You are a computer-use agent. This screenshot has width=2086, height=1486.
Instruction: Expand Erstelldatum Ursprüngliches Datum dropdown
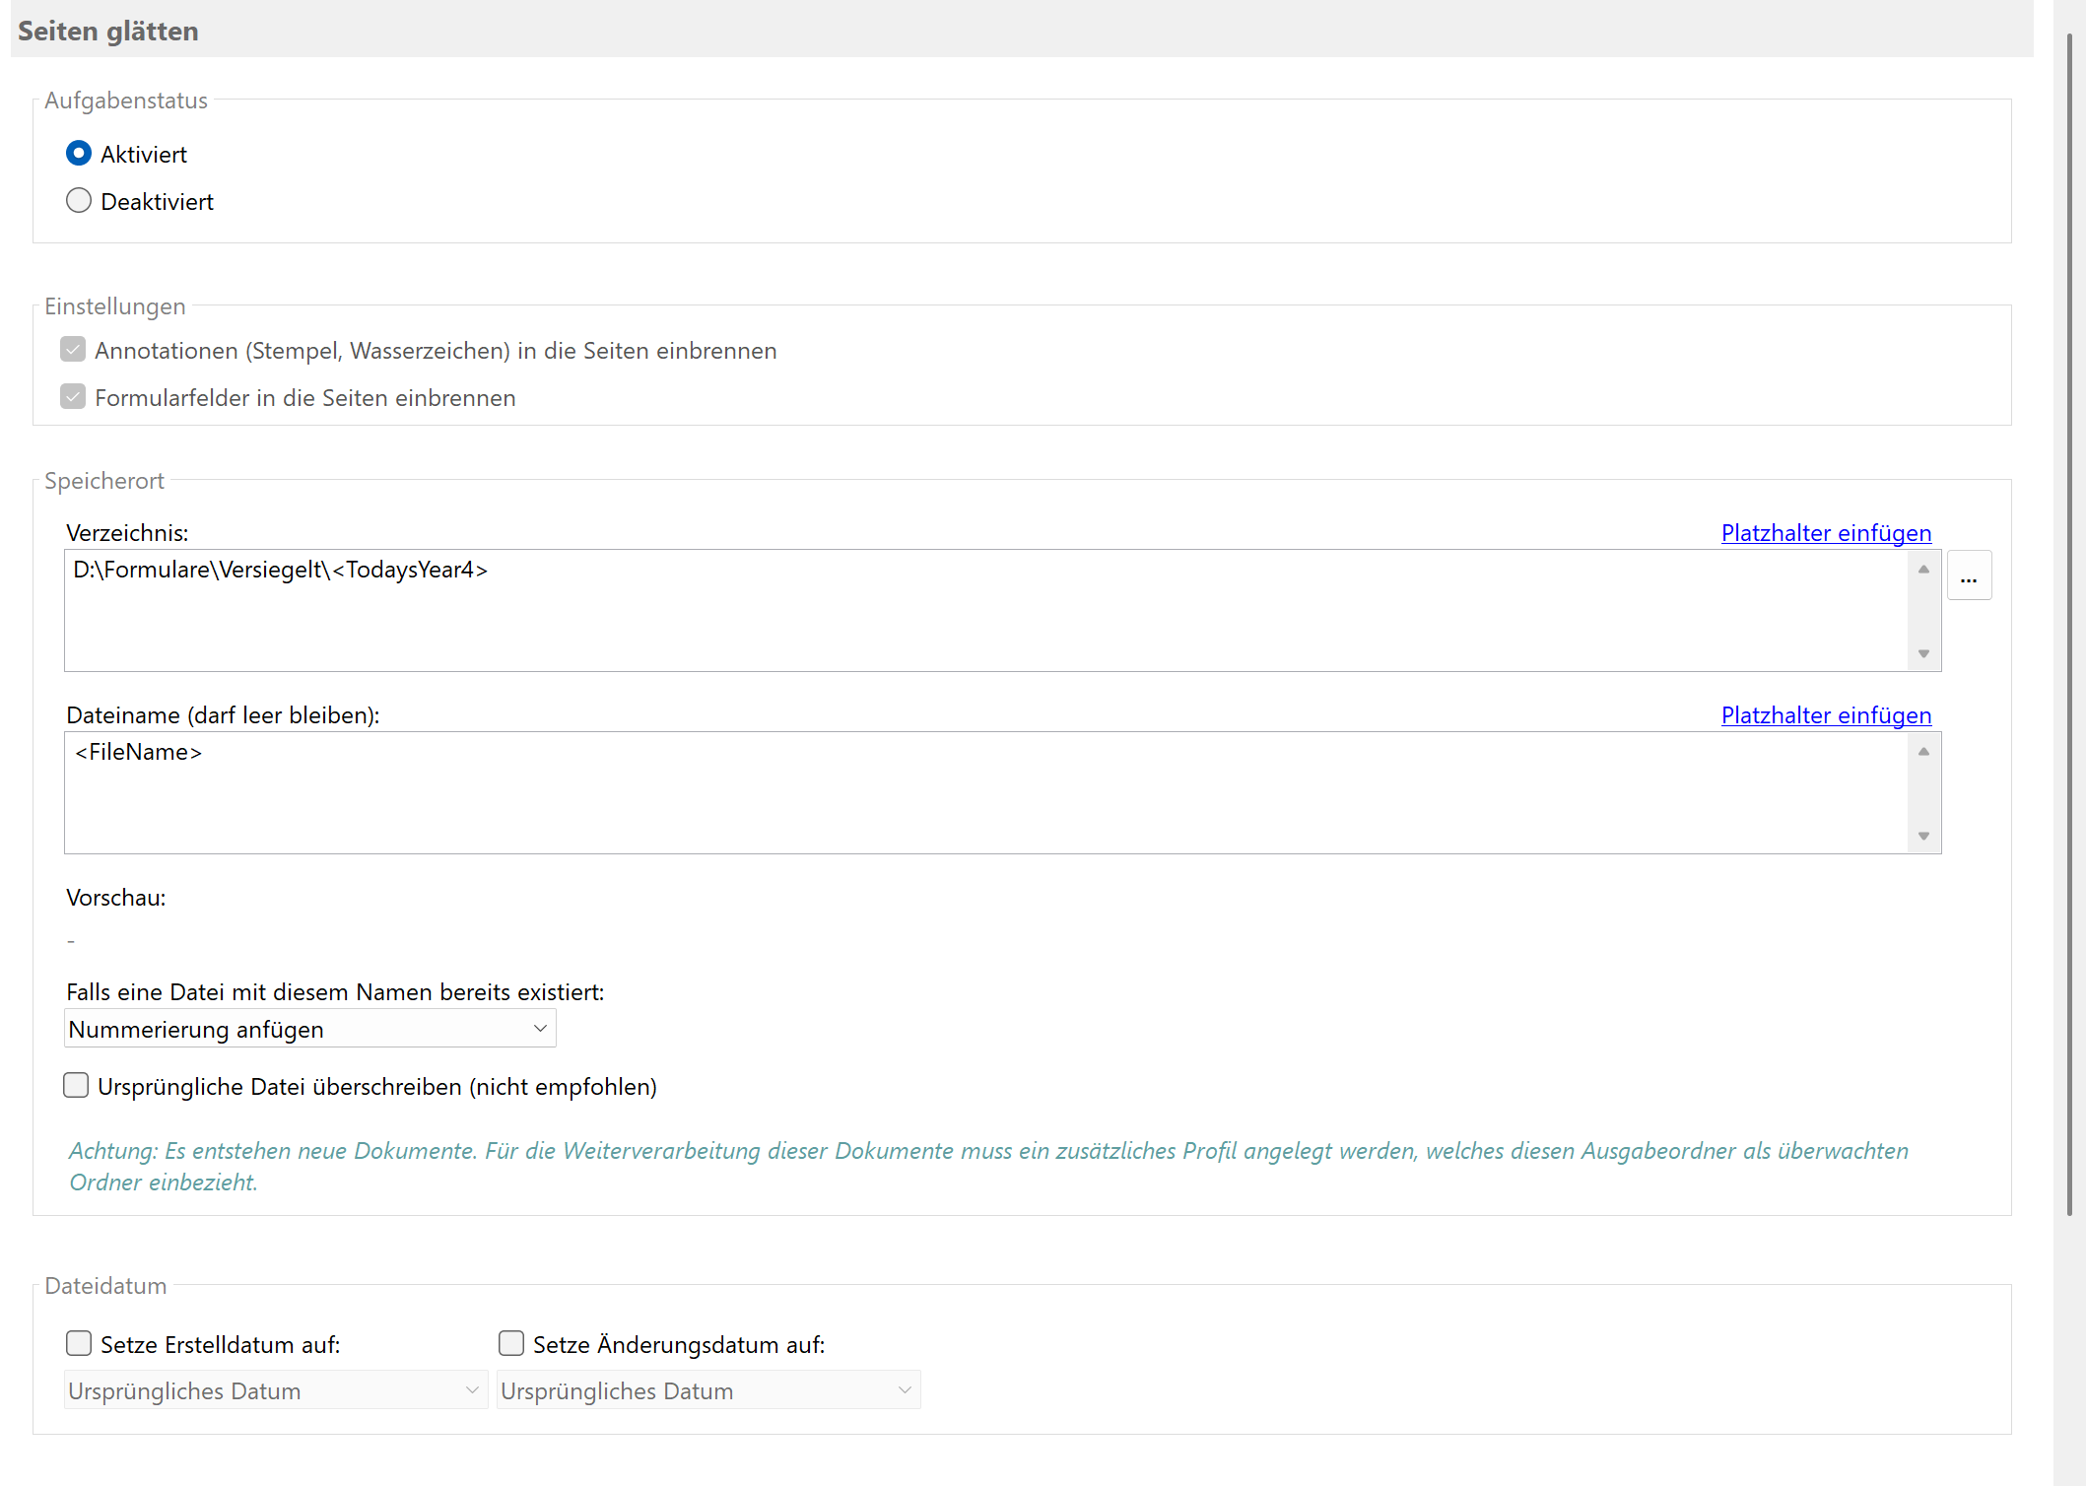(275, 1390)
